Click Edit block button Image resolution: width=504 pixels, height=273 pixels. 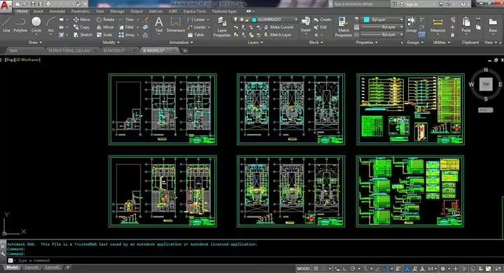click(320, 27)
